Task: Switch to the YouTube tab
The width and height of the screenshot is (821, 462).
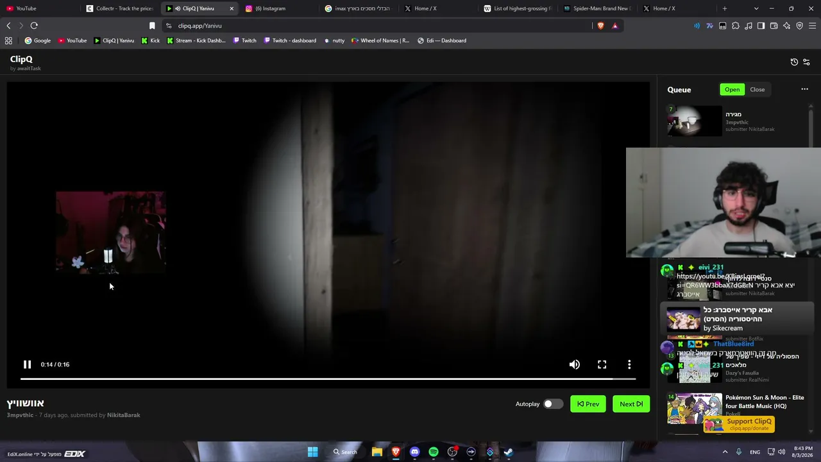Action: (40, 8)
